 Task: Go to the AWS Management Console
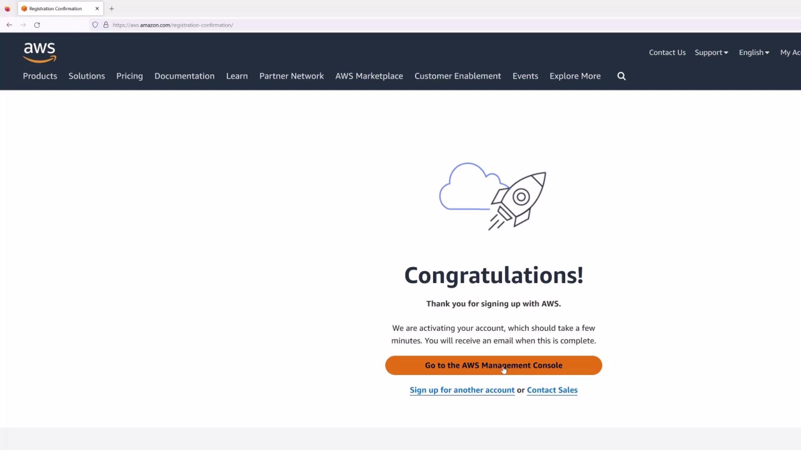point(493,365)
